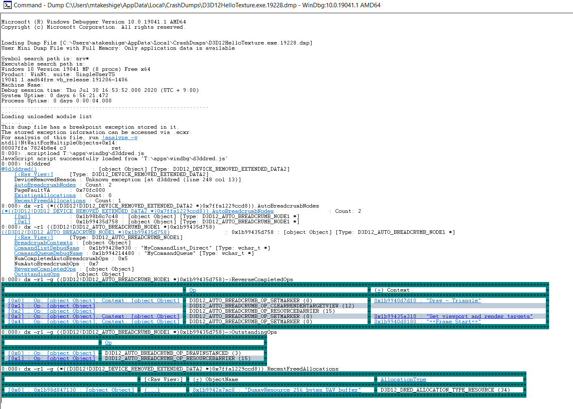Open OutstandingOps row [0x1] RESOURCEBARRIER

click(x=51, y=358)
